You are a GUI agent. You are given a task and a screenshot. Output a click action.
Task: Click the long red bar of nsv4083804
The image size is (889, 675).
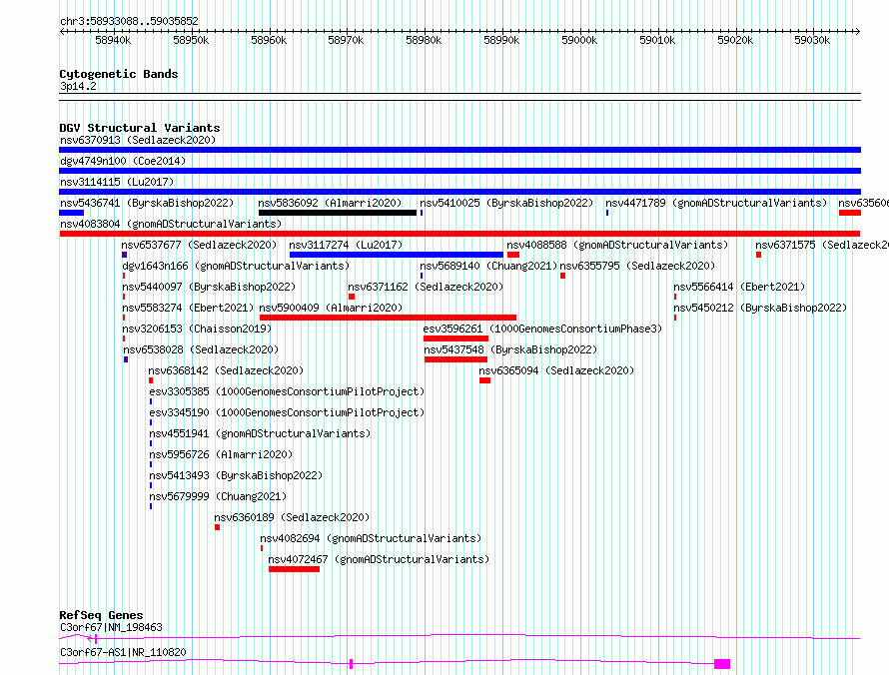(459, 234)
